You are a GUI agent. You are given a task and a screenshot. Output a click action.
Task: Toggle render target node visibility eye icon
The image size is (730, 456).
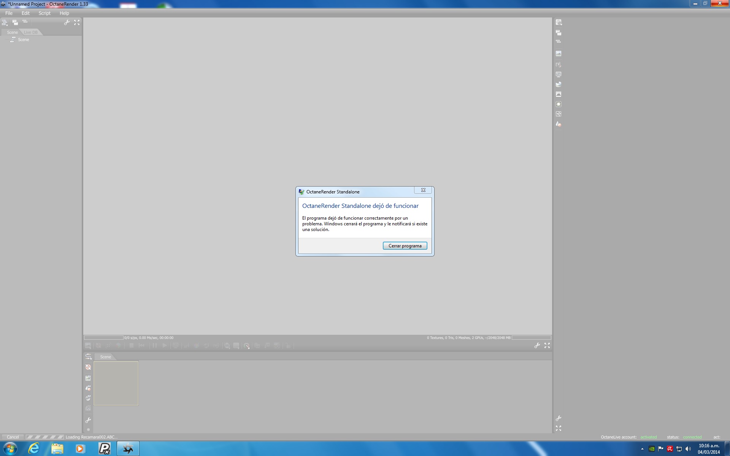pos(88,378)
